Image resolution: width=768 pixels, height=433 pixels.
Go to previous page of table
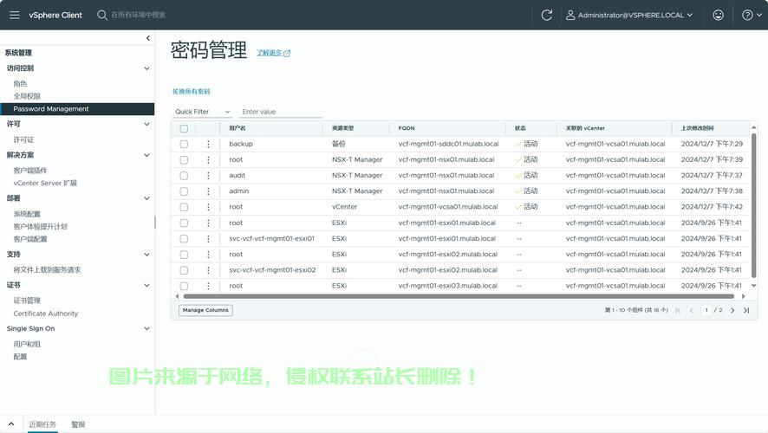[692, 310]
